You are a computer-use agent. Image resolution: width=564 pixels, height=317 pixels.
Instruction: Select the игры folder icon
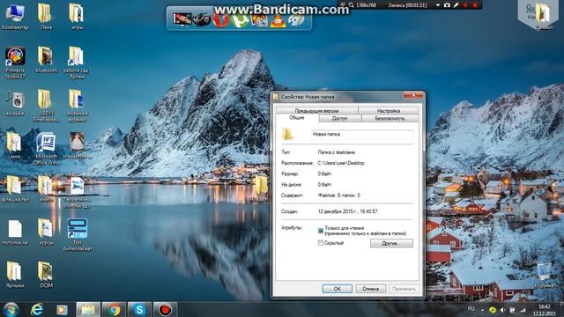pos(77,16)
